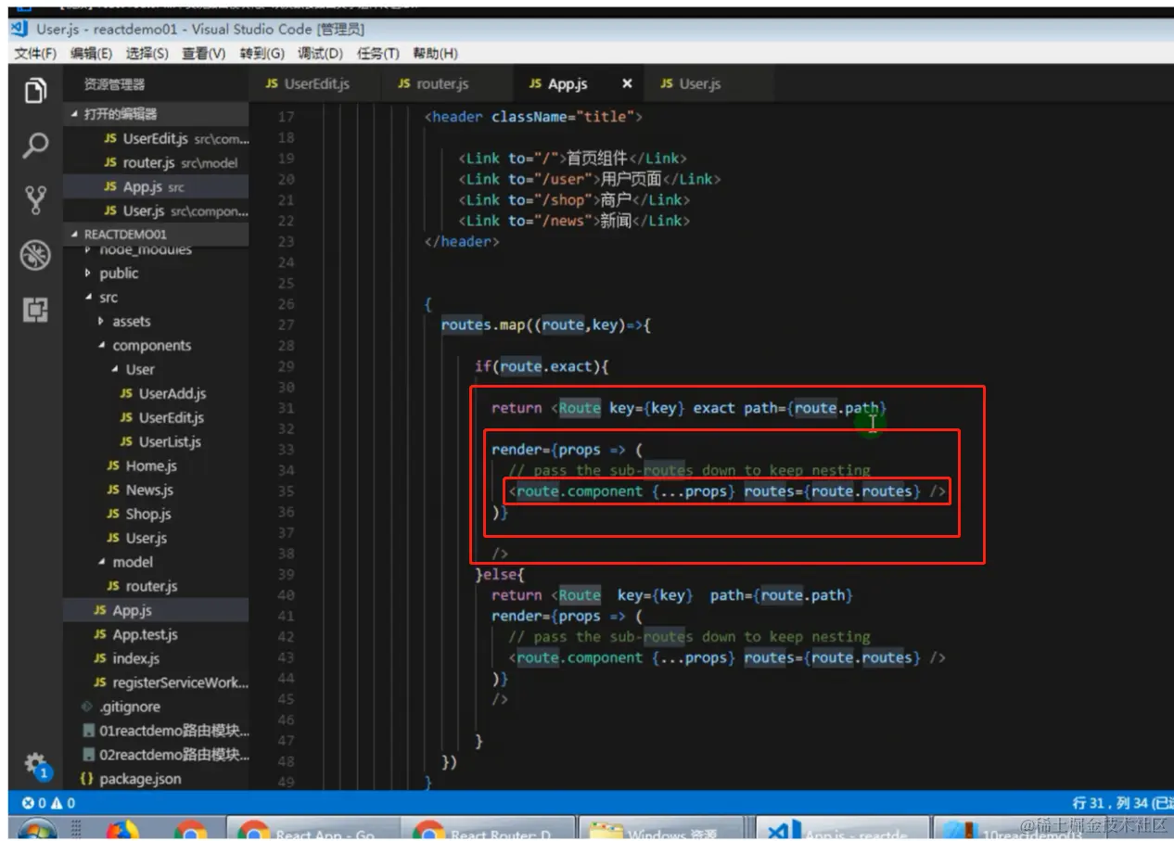Select UserEdit.js in open editors list
This screenshot has height=841, width=1174.
[x=156, y=139]
